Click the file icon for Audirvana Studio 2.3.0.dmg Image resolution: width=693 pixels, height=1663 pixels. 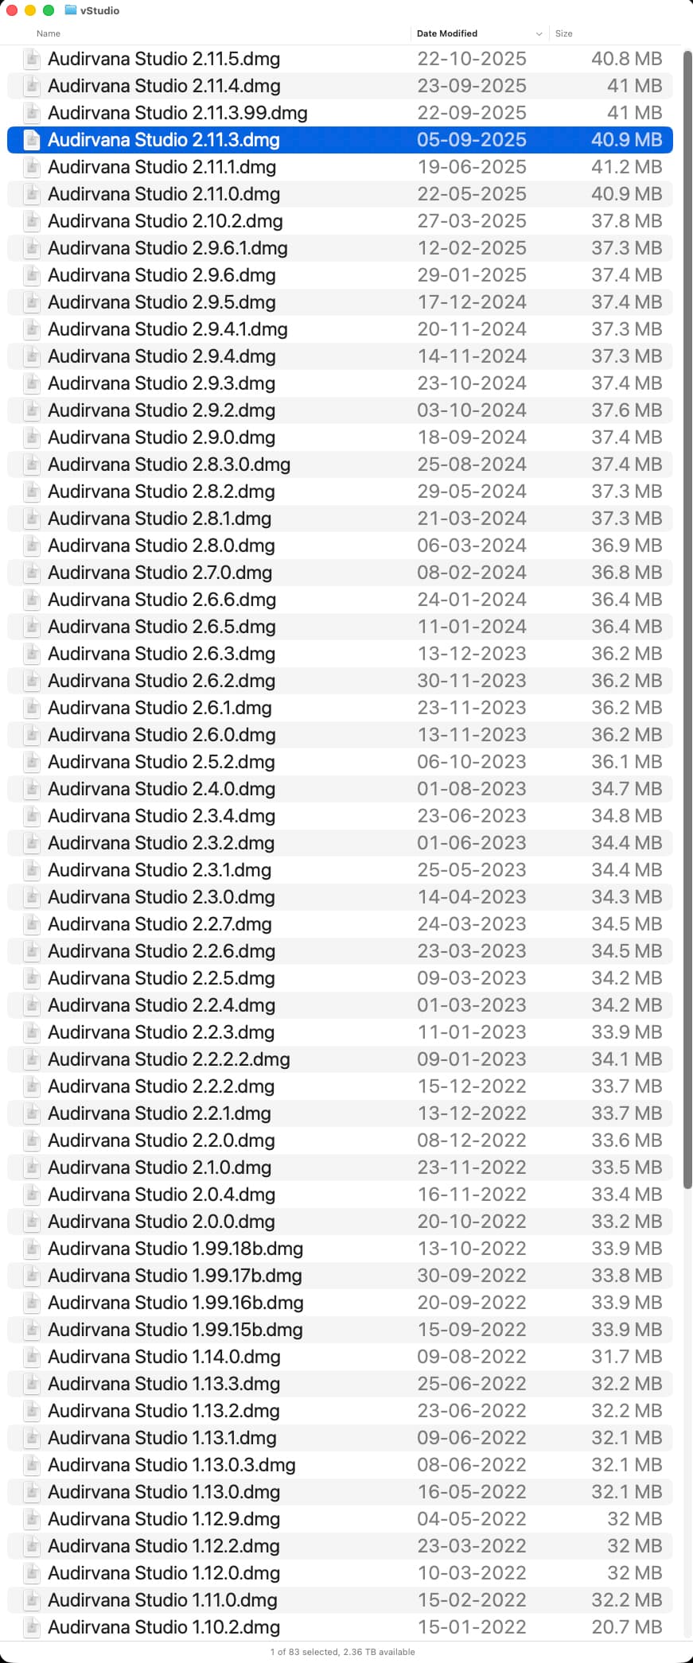pyautogui.click(x=32, y=897)
